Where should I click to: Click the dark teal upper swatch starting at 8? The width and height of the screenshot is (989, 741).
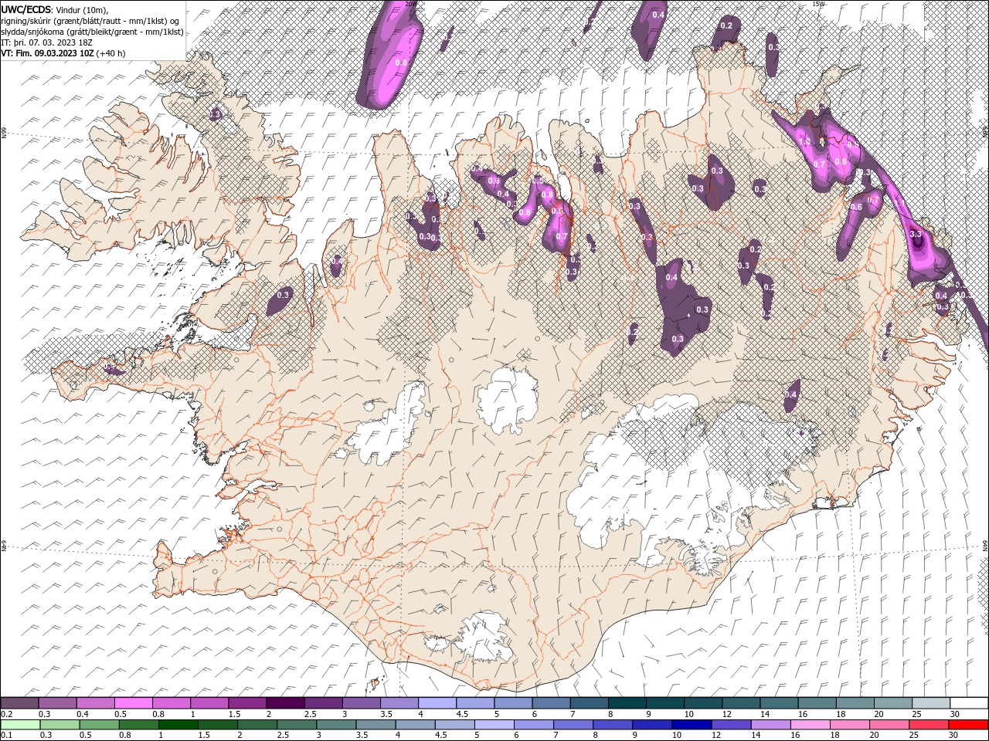click(627, 703)
